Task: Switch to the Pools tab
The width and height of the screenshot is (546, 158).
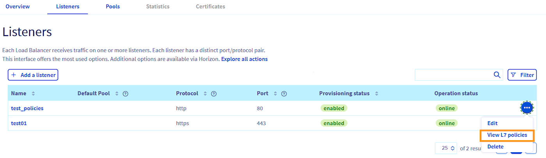Action: [113, 7]
